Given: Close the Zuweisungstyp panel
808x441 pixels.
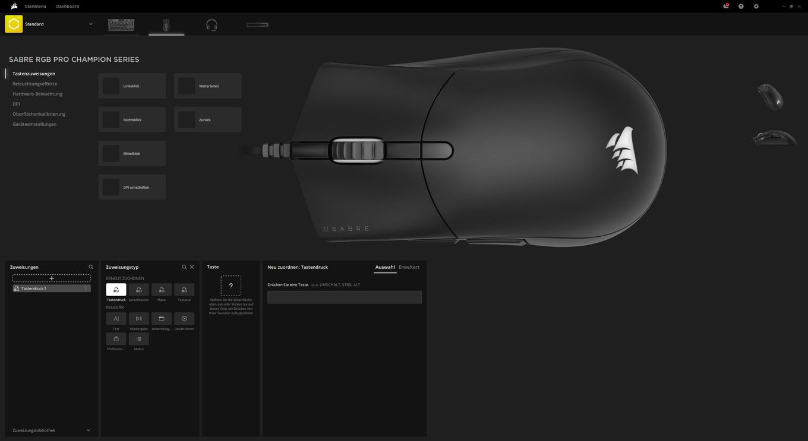Looking at the screenshot, I should [x=192, y=267].
